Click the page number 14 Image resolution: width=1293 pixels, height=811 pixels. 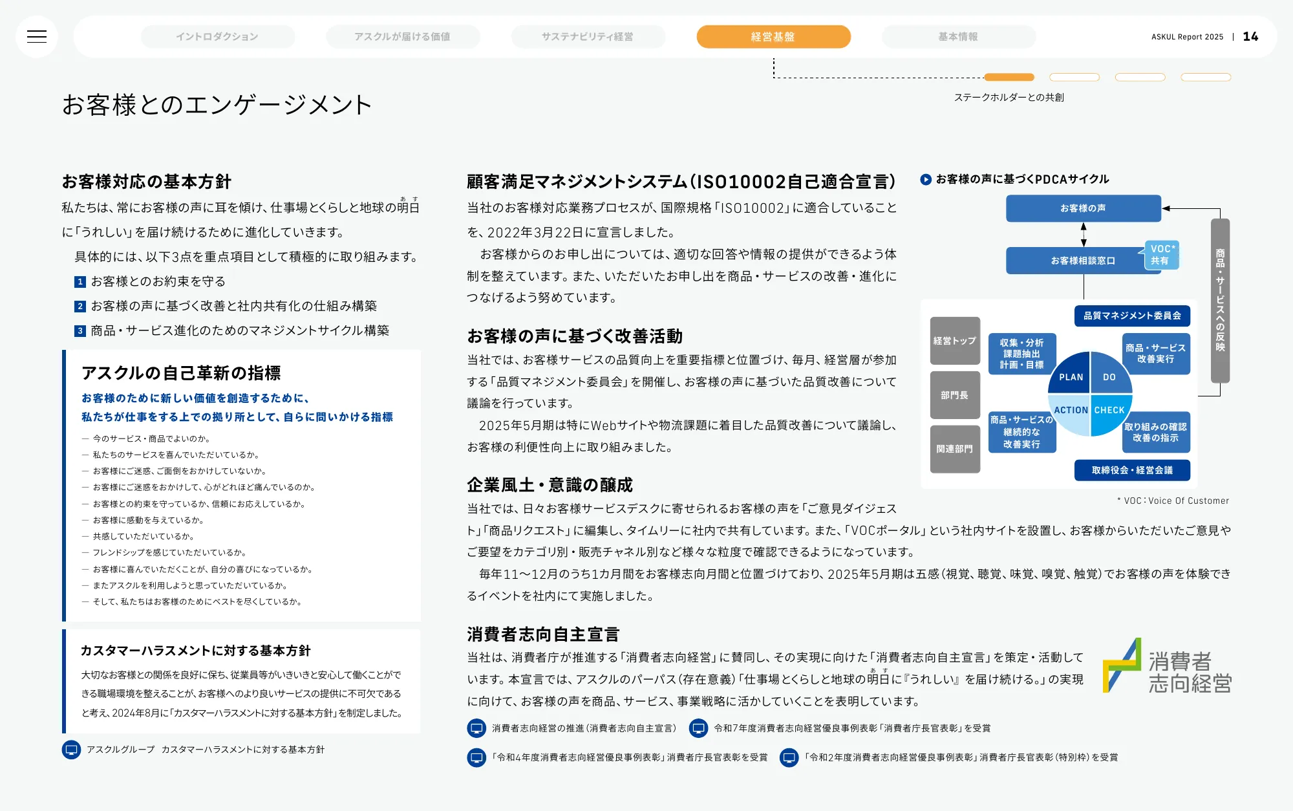[1251, 37]
